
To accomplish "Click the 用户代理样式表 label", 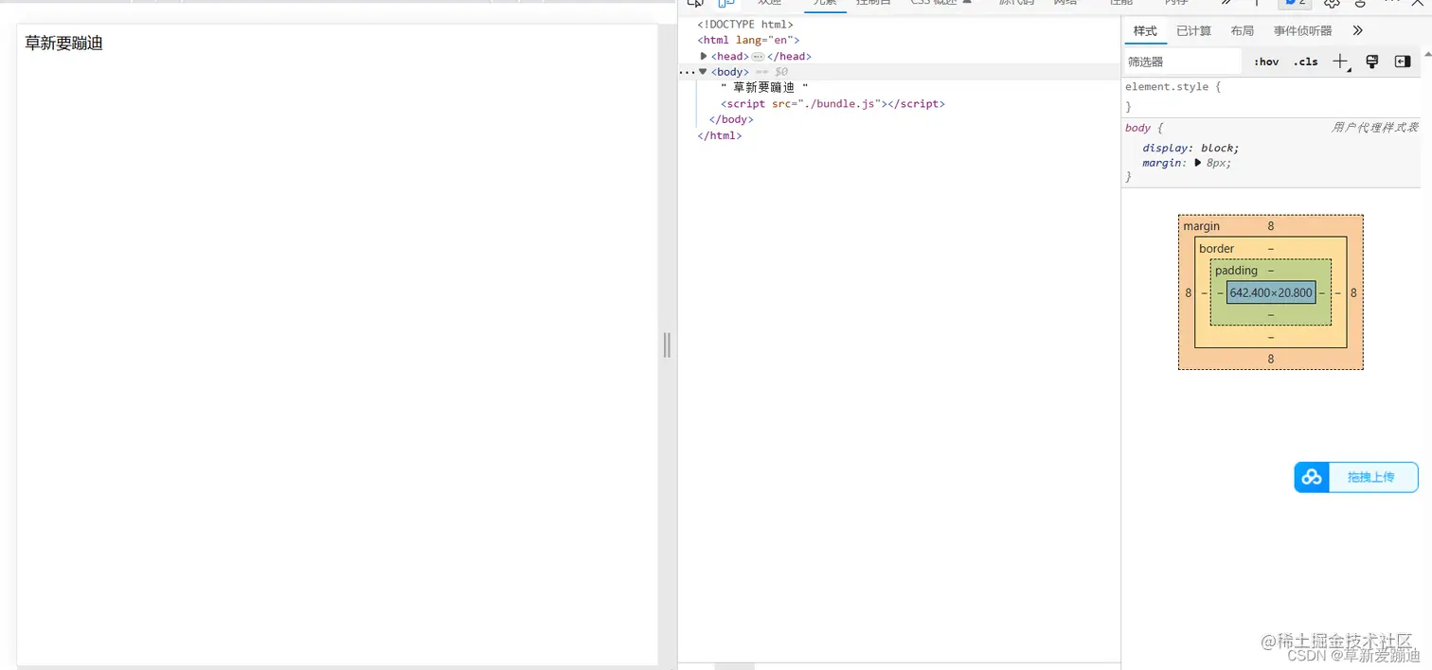I will [1375, 128].
